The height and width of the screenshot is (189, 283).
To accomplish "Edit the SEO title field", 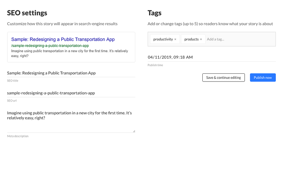I will click(x=71, y=73).
